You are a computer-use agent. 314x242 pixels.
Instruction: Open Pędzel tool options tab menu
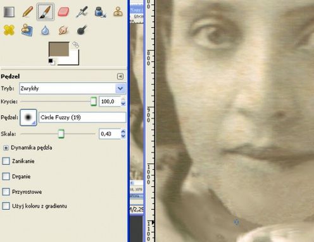(x=120, y=77)
